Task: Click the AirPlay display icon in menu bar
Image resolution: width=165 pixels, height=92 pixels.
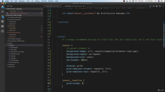Action: tap(130, 1)
